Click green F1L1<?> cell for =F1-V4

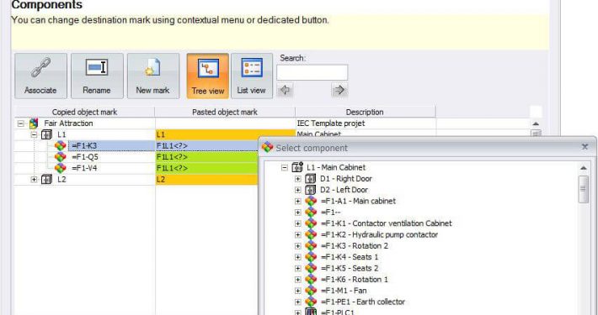(x=207, y=168)
